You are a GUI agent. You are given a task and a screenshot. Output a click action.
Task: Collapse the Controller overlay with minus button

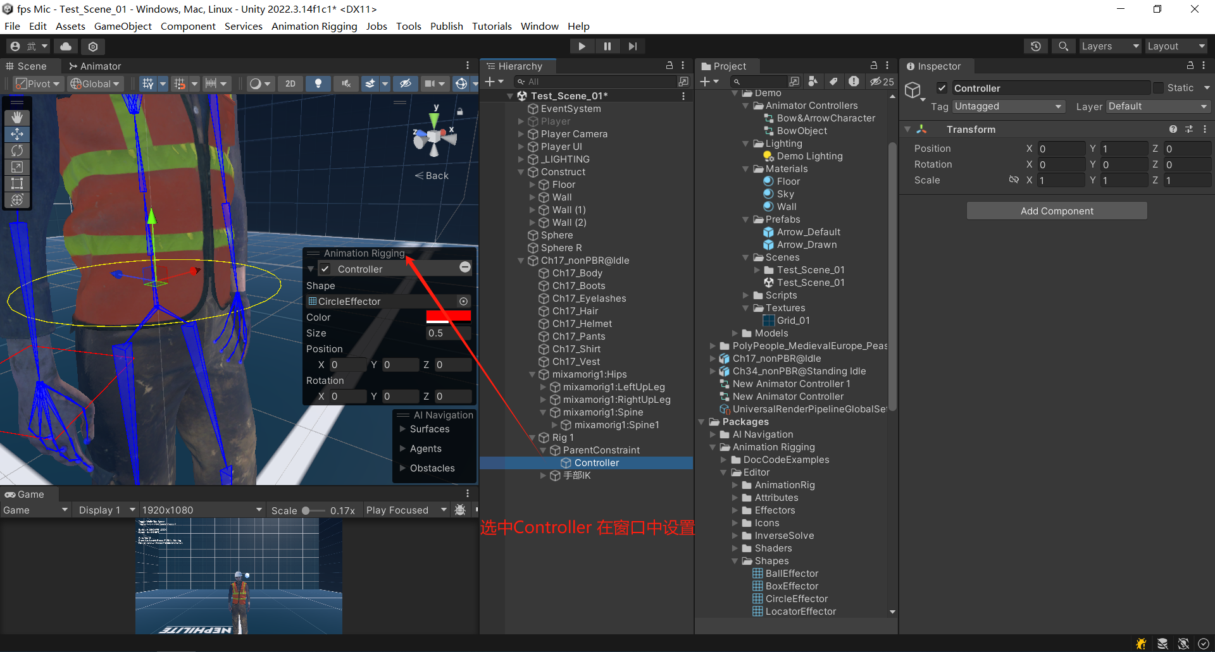pos(465,268)
